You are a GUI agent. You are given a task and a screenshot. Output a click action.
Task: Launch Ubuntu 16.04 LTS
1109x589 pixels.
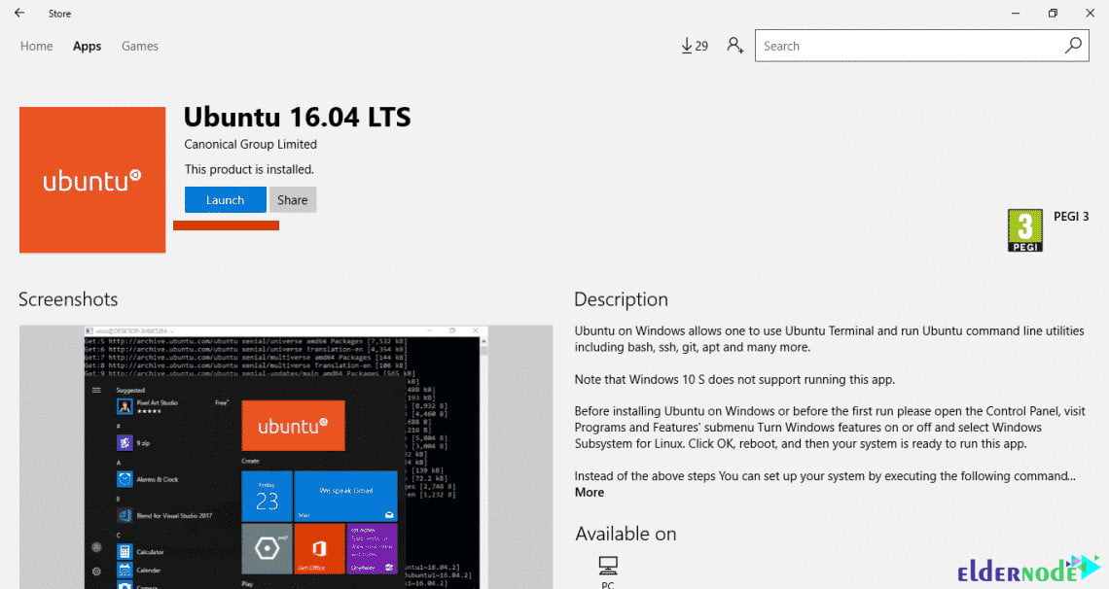(225, 199)
